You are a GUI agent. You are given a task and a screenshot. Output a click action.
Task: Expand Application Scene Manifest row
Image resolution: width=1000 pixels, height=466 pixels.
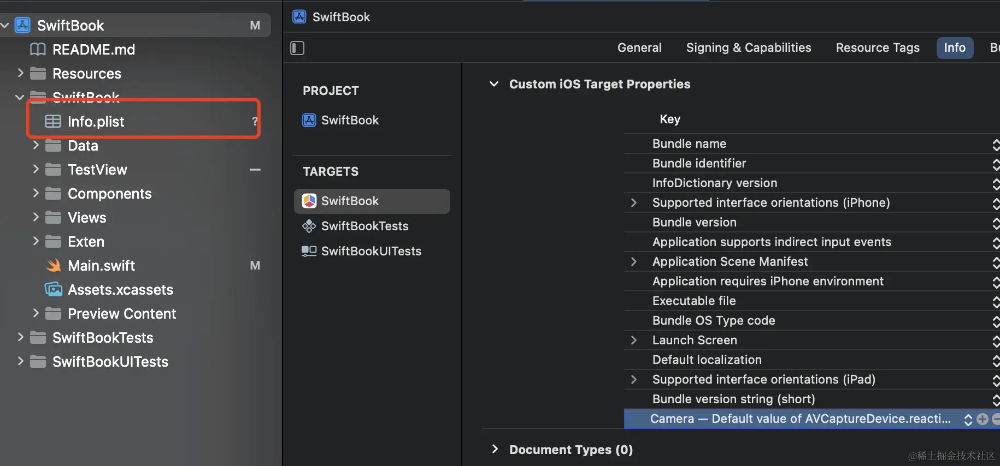(x=634, y=261)
